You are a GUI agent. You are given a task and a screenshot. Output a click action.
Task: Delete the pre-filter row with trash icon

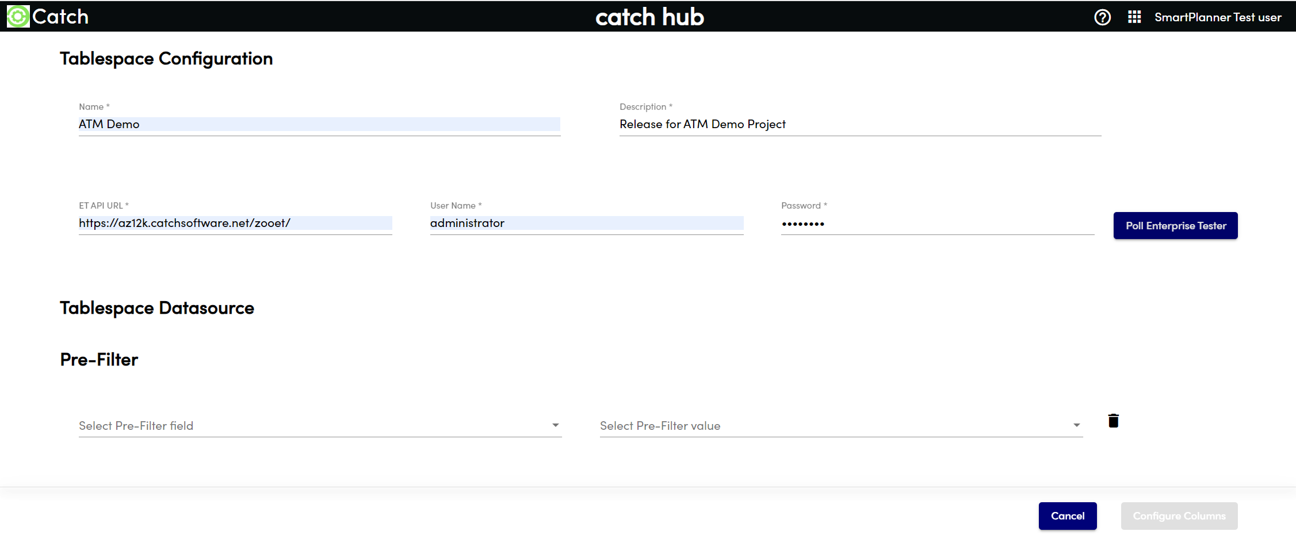(1113, 421)
